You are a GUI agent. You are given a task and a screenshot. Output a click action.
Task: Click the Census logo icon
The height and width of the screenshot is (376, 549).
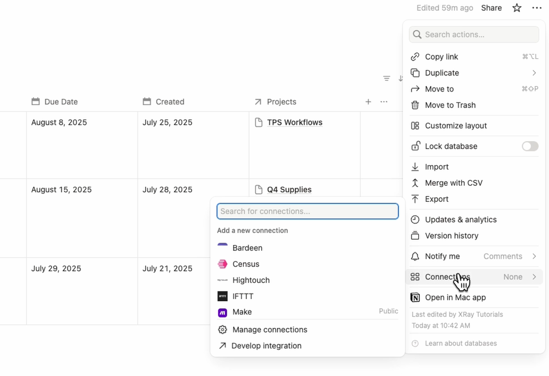coord(223,264)
